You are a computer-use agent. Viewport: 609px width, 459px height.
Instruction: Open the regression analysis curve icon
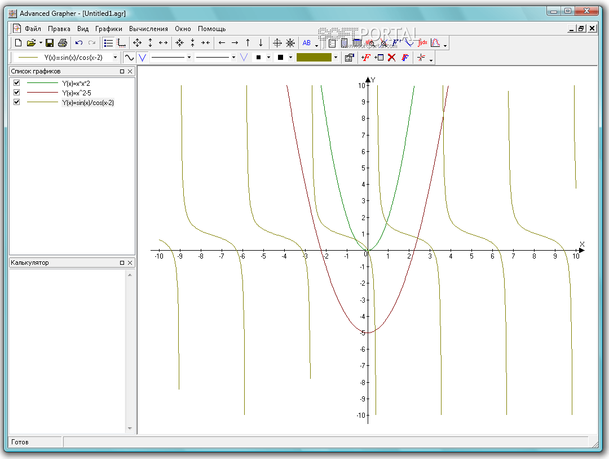(435, 42)
